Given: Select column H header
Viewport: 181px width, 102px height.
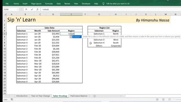Looking at the screenshot, I should pos(116,14).
